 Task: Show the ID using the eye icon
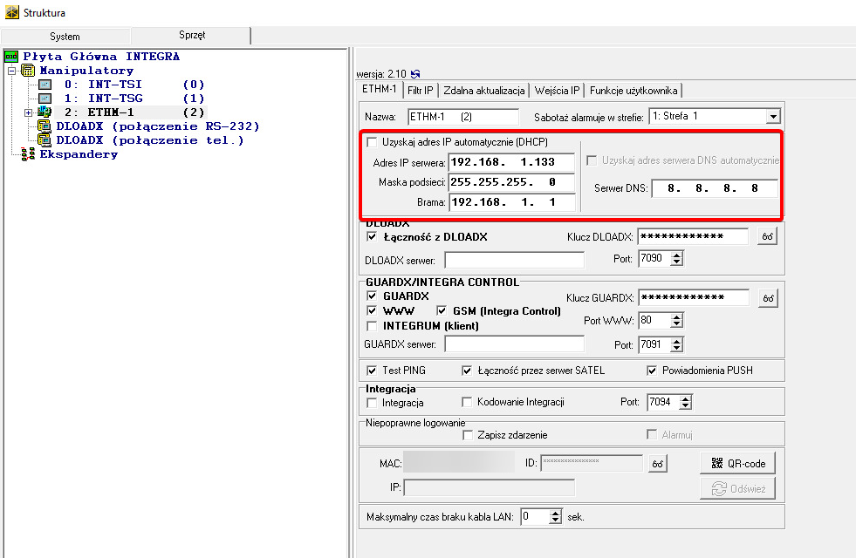(657, 464)
